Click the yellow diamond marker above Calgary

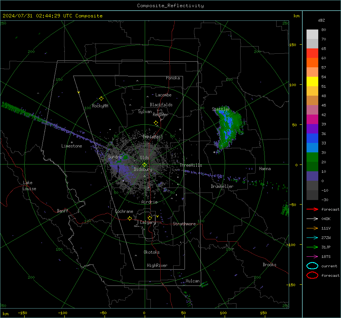point(150,218)
